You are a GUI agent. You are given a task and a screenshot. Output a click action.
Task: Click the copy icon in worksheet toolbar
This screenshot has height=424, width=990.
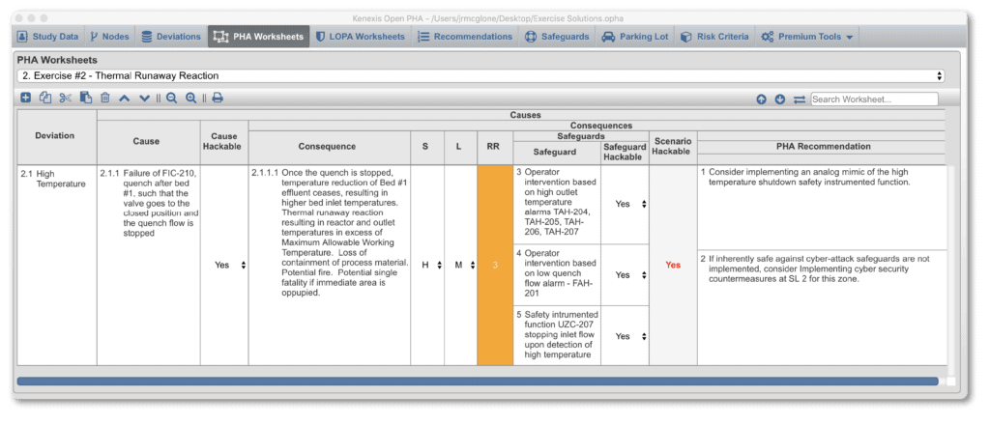(44, 98)
